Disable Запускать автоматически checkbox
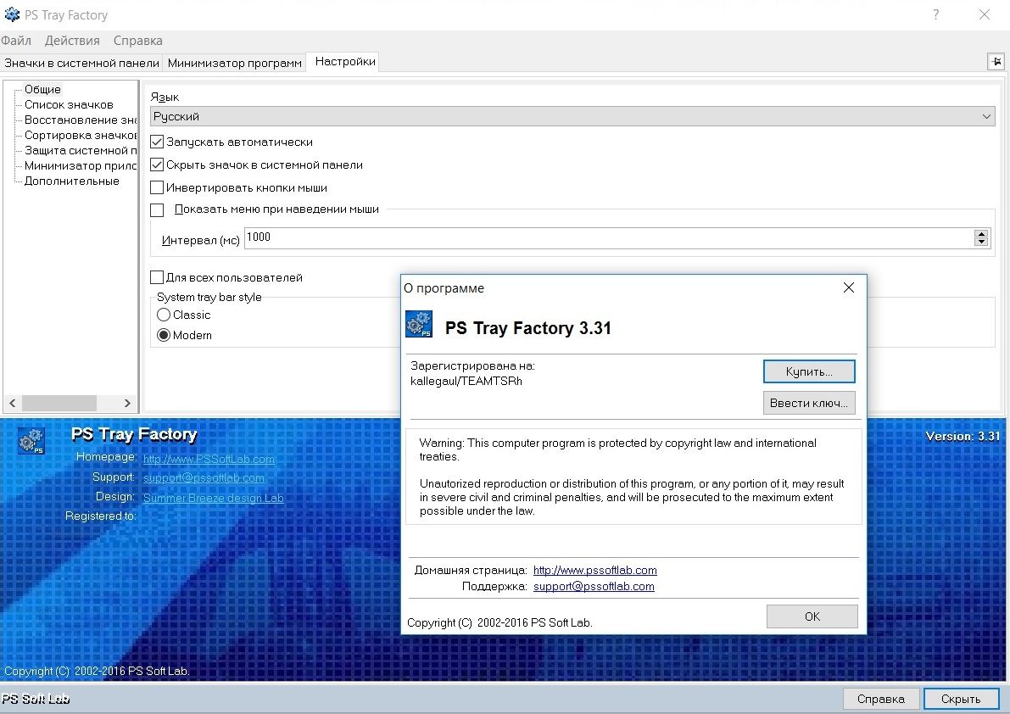The width and height of the screenshot is (1010, 714). 157,142
